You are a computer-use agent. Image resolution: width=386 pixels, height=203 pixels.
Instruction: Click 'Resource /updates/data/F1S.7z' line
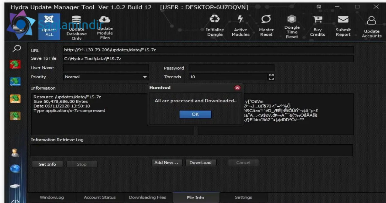pos(68,97)
